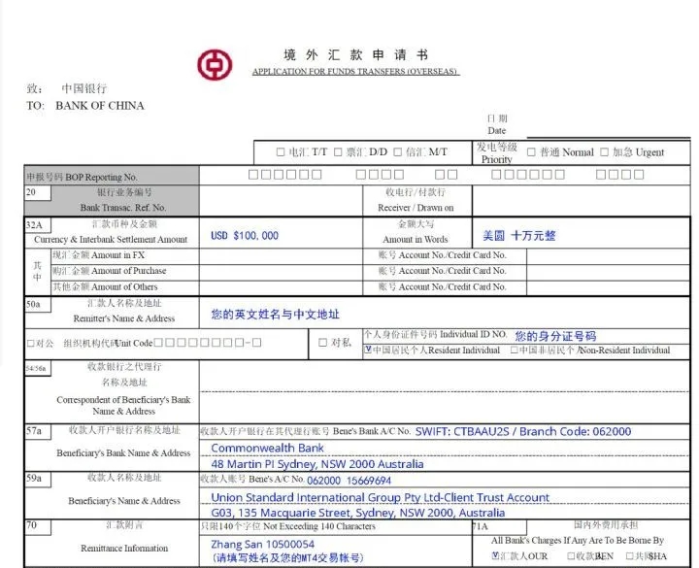The width and height of the screenshot is (699, 568).
Task: Click the Bank Transac. Ref. No. empty field
Action: point(281,200)
